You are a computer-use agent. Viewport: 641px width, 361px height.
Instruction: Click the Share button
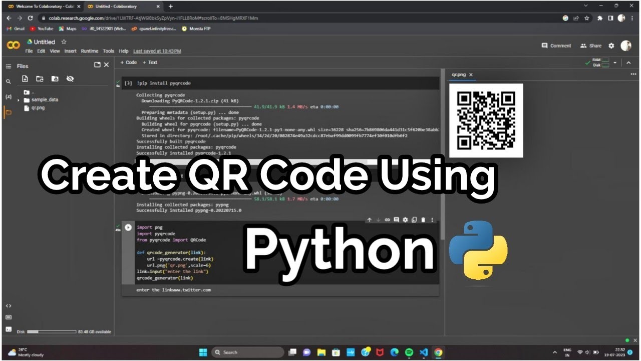pos(591,46)
